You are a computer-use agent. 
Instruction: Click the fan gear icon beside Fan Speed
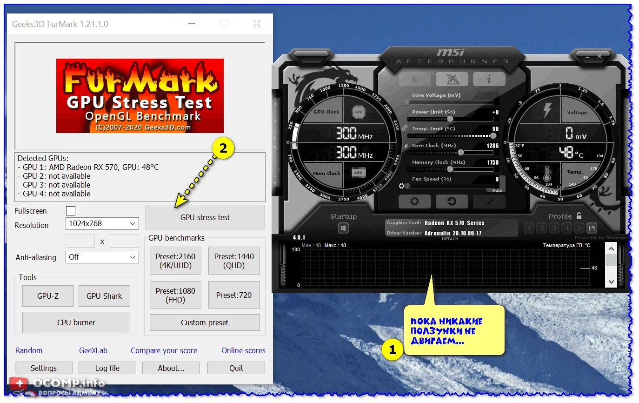tap(402, 186)
